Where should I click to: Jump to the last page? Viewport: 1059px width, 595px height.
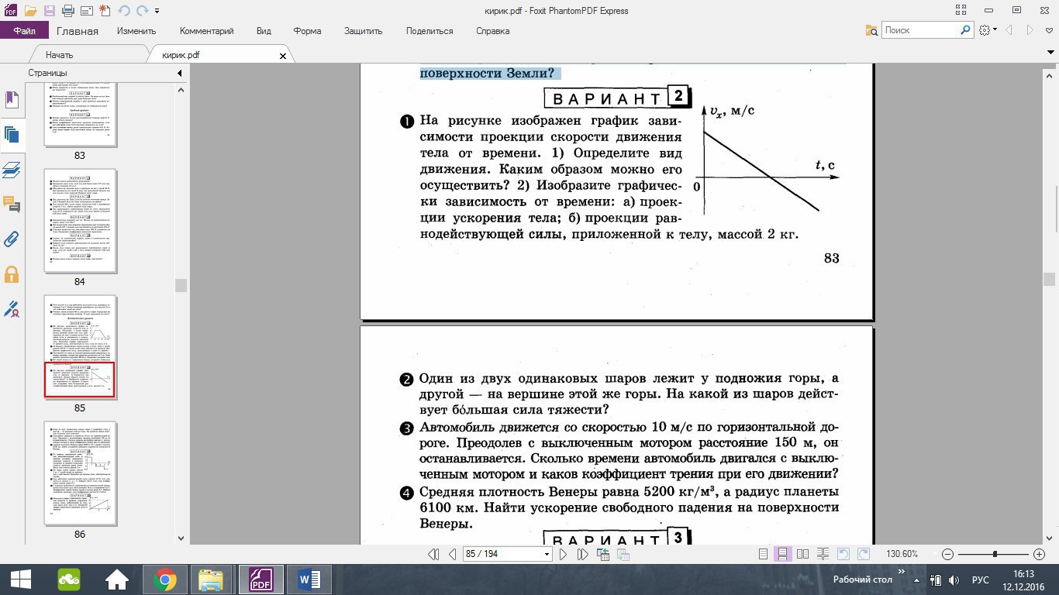tap(581, 554)
